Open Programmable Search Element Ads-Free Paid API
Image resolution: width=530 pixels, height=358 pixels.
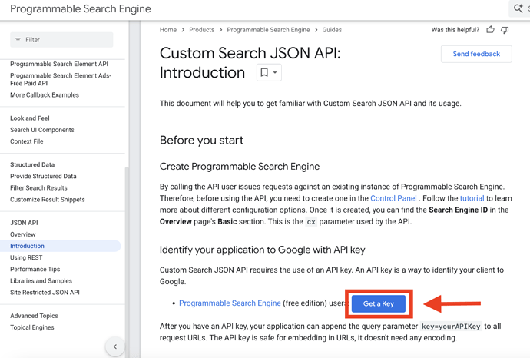pos(61,79)
